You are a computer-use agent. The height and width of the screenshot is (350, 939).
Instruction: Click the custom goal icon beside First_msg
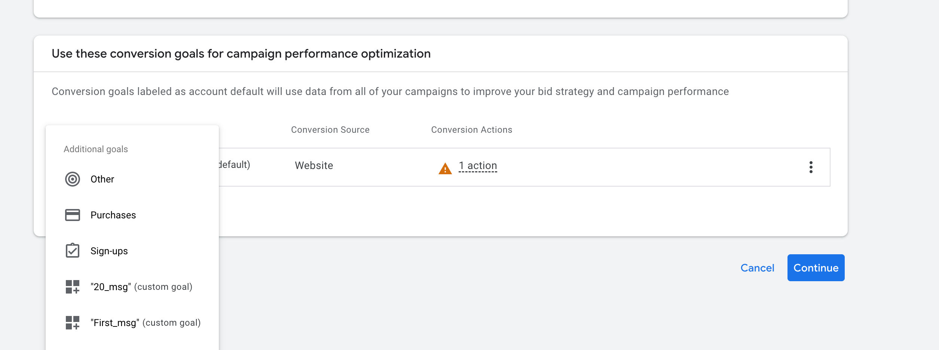(73, 323)
